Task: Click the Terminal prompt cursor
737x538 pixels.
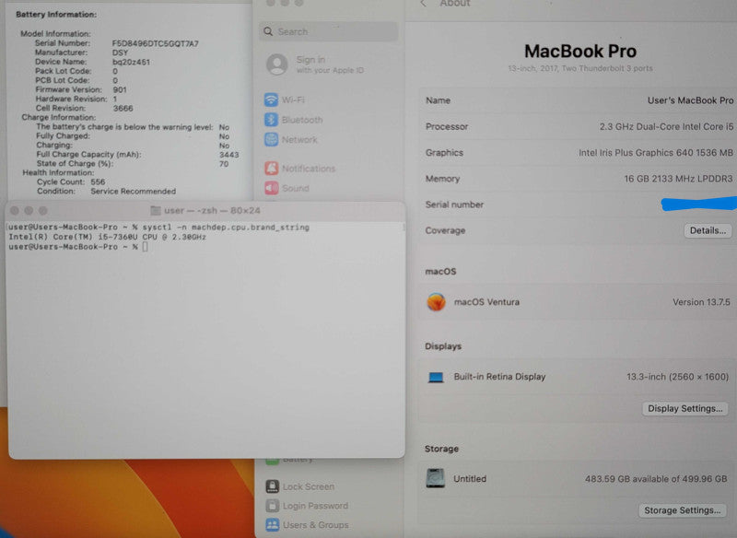Action: tap(146, 247)
